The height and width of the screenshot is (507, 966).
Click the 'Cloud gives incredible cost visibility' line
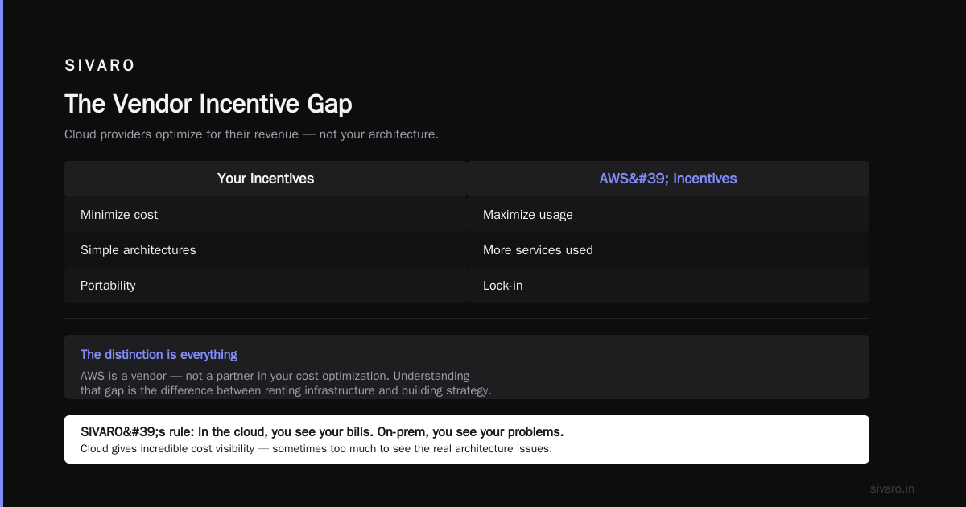click(316, 448)
